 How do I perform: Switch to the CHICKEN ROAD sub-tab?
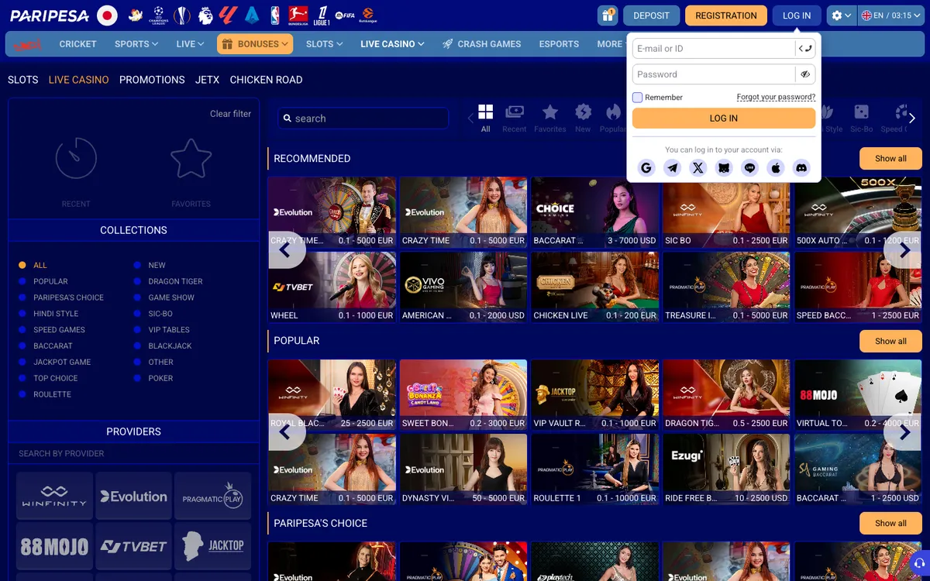coord(266,80)
